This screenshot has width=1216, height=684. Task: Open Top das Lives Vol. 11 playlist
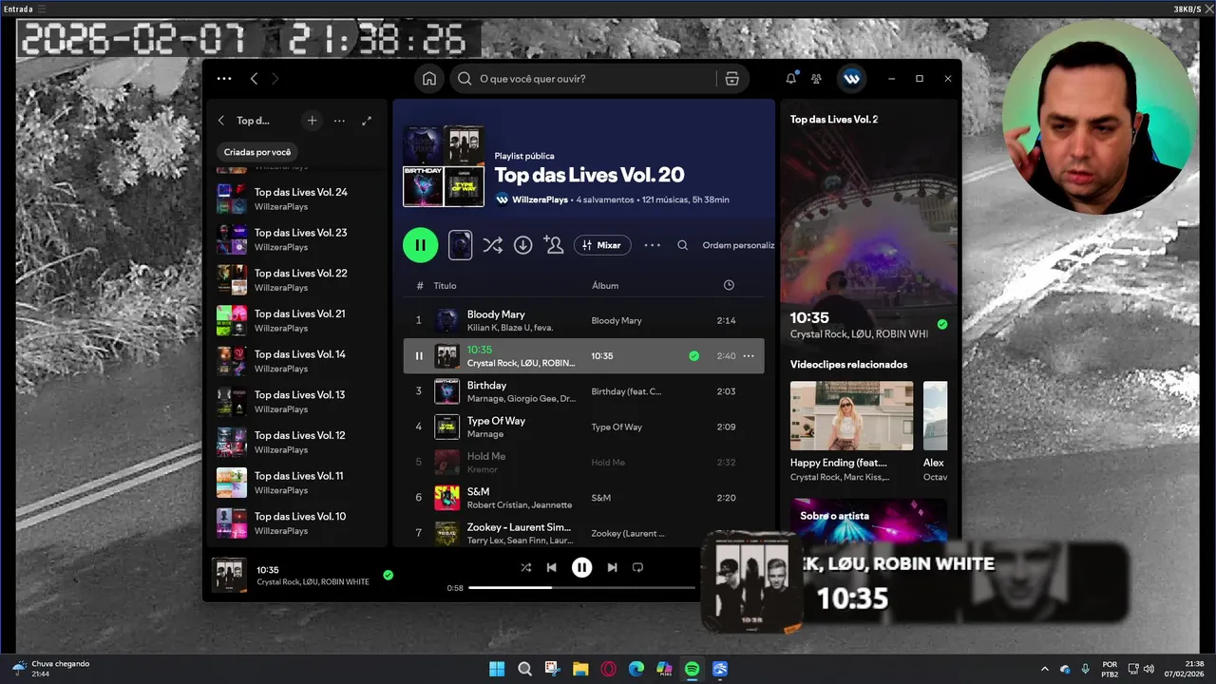(295, 483)
